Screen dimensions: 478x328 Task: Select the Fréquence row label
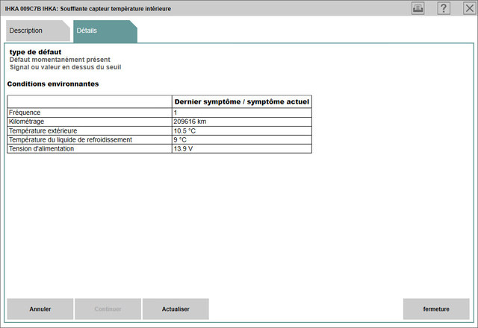pos(25,113)
